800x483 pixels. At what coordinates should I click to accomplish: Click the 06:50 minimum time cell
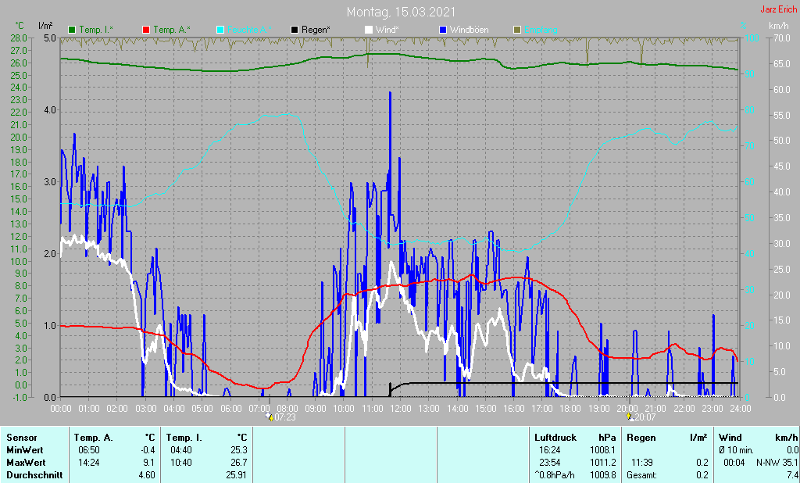tap(89, 450)
